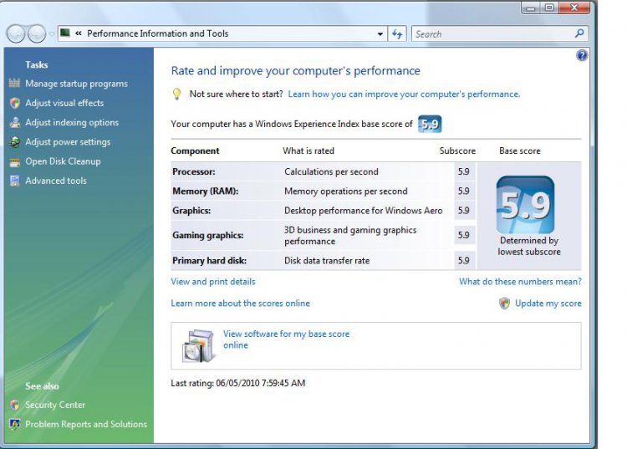The height and width of the screenshot is (449, 627).
Task: Open Security Center link
Action: 55,405
